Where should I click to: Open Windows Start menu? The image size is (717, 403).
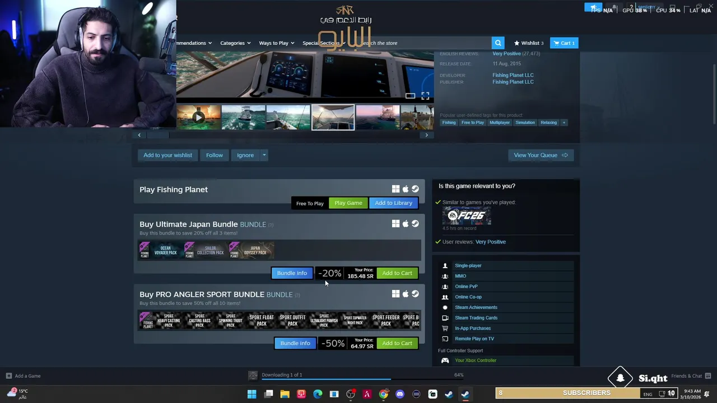[252, 394]
